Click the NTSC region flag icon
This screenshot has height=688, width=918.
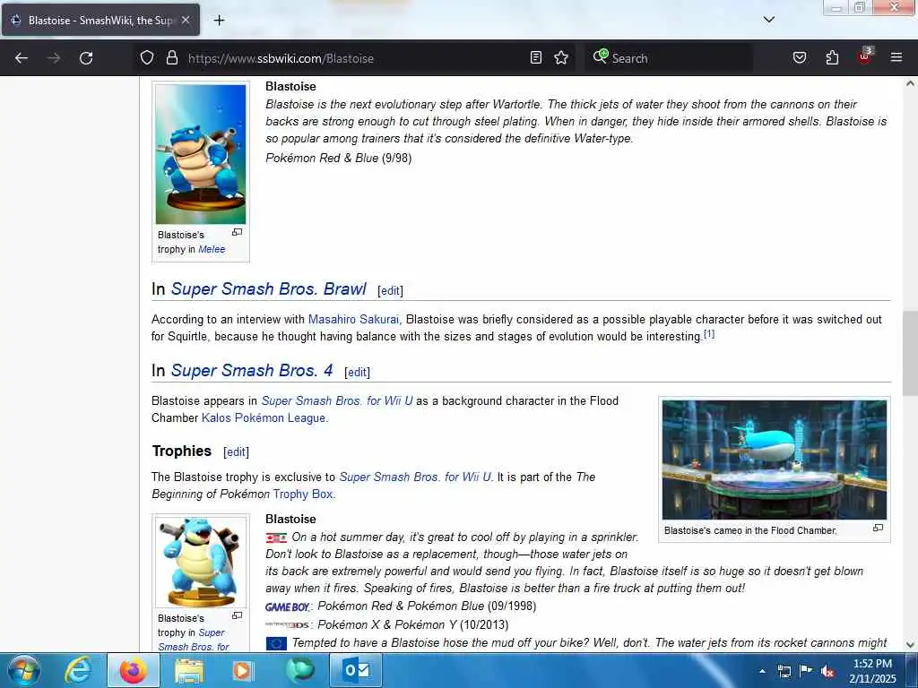276,537
